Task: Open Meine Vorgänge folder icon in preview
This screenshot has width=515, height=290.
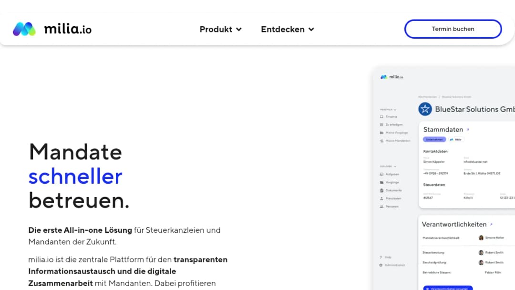Action: pos(381,133)
